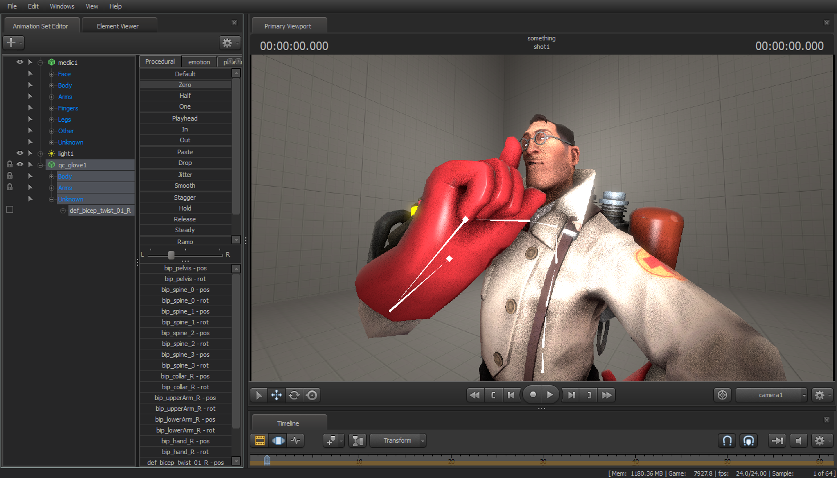Click the camera target icon beside camera1
837x478 pixels.
(x=722, y=395)
